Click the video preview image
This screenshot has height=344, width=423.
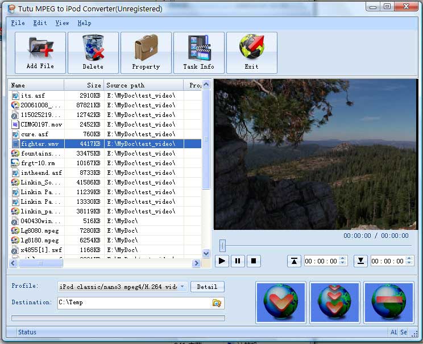[x=316, y=154]
